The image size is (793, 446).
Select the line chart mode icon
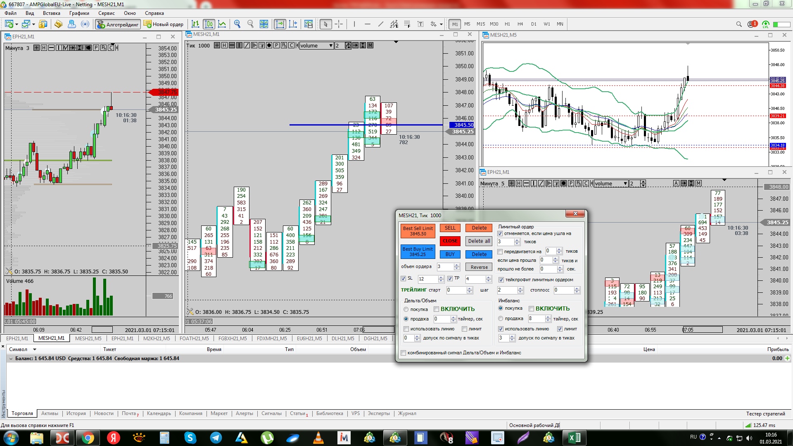click(222, 24)
